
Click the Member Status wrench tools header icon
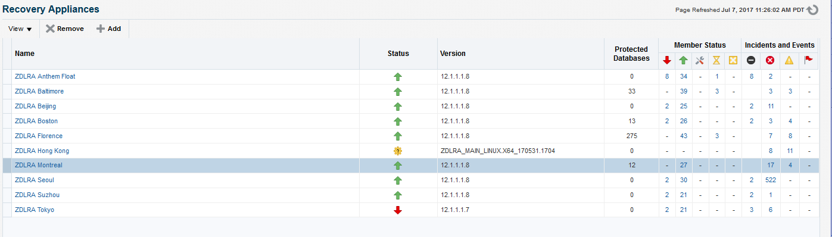tap(700, 60)
